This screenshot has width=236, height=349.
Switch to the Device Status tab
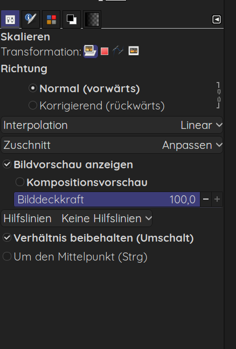(31, 19)
